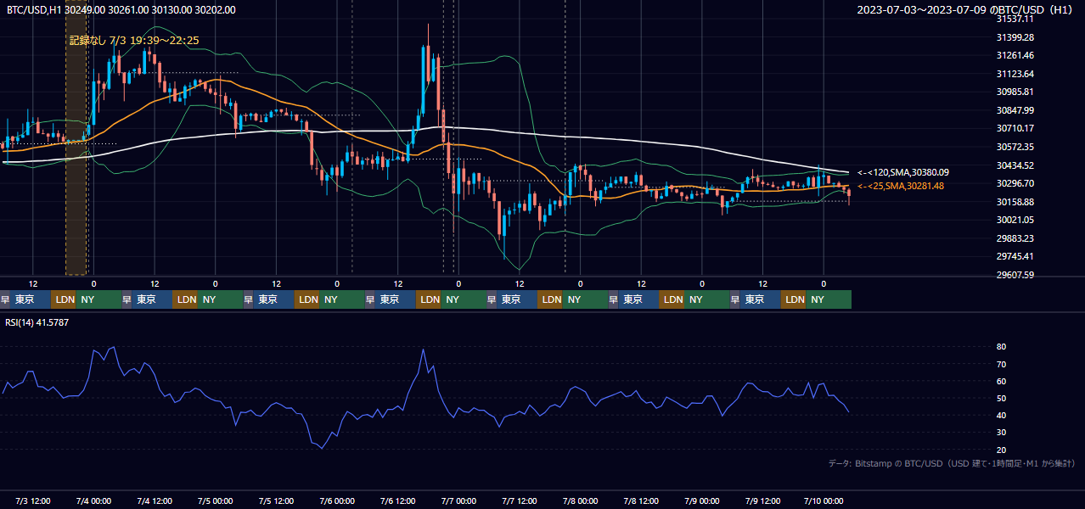Click price axis label 31537.11

(x=1015, y=19)
